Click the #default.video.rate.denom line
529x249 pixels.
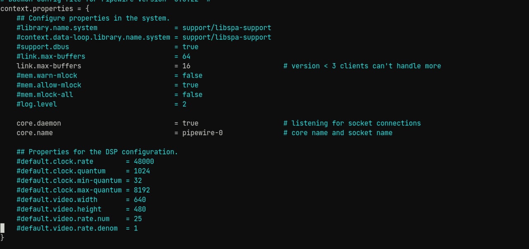[77, 228]
